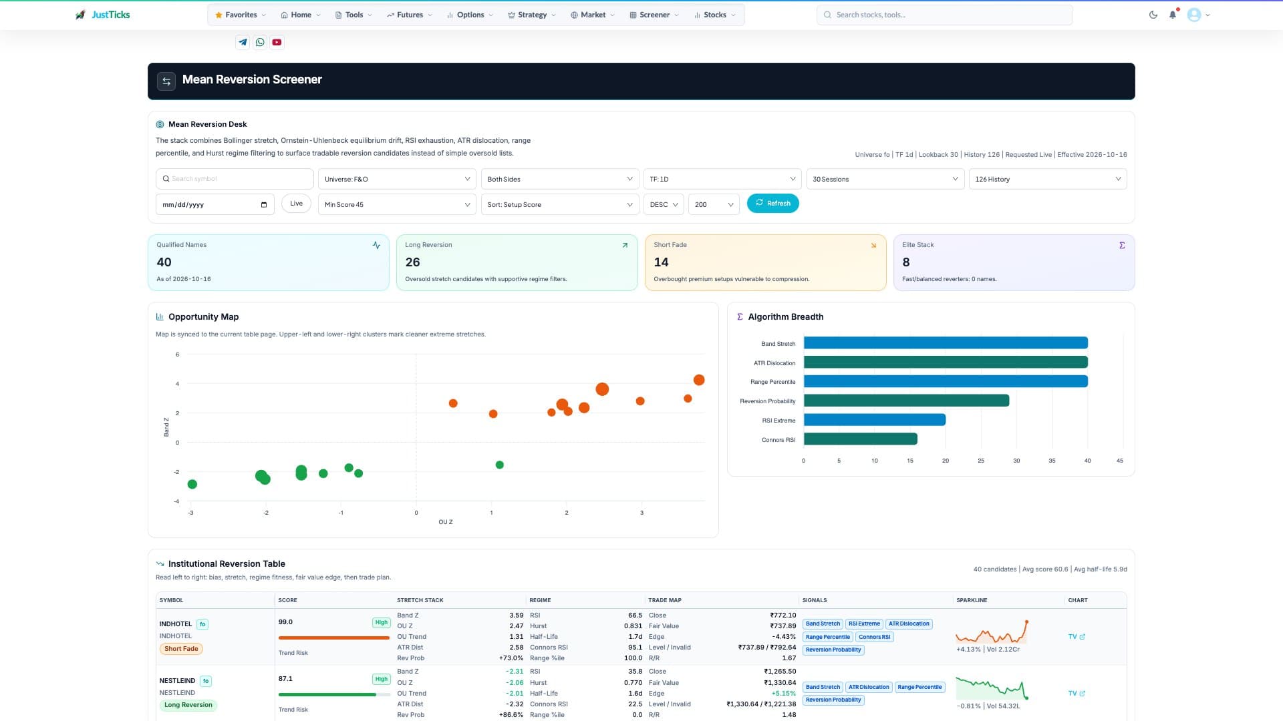Open TV chart link for NESTLEIND
Screen dimensions: 1283x721
[x=1077, y=694]
